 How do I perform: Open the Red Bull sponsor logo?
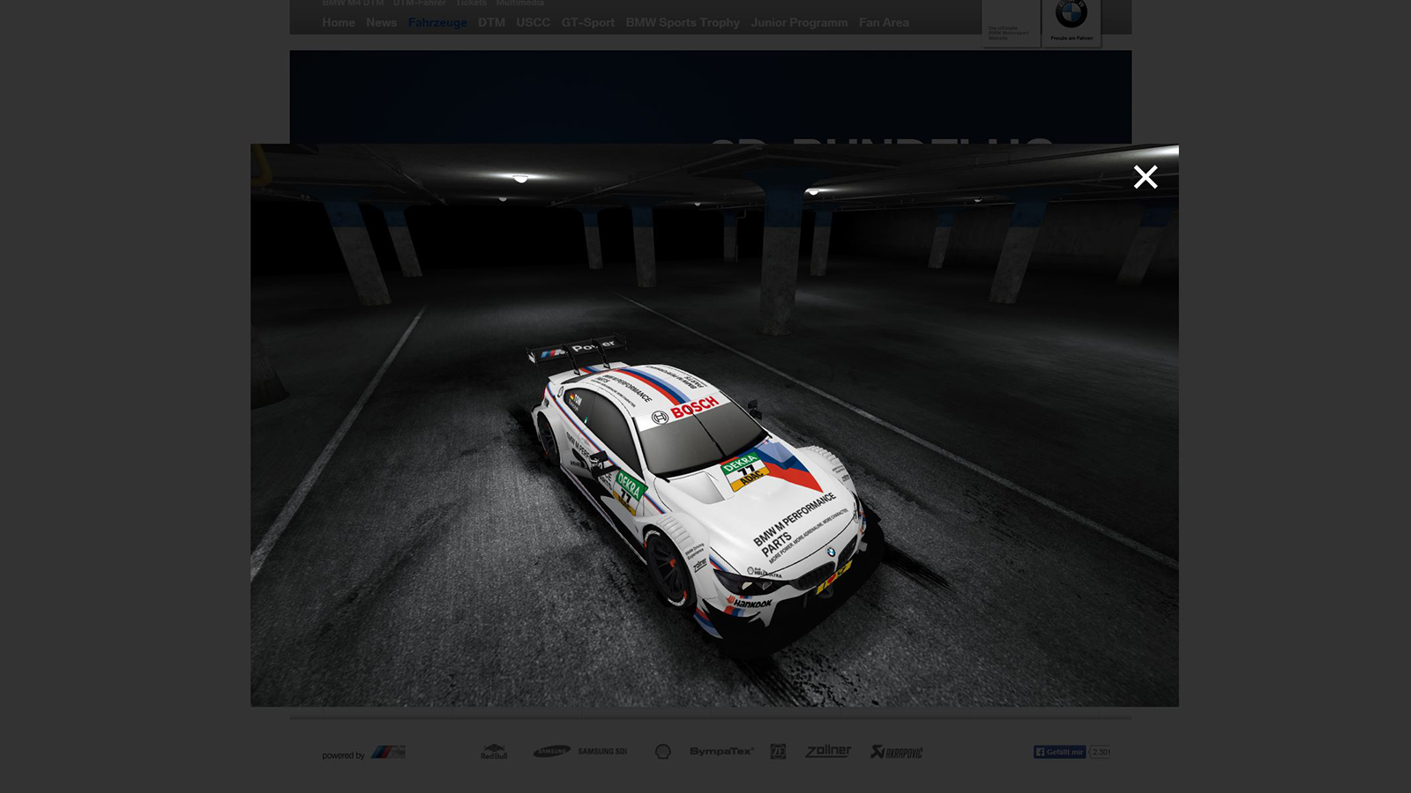coord(494,752)
